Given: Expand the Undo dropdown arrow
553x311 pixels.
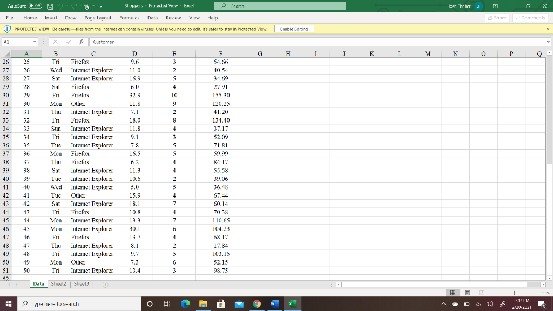Looking at the screenshot, I should 66,5.
